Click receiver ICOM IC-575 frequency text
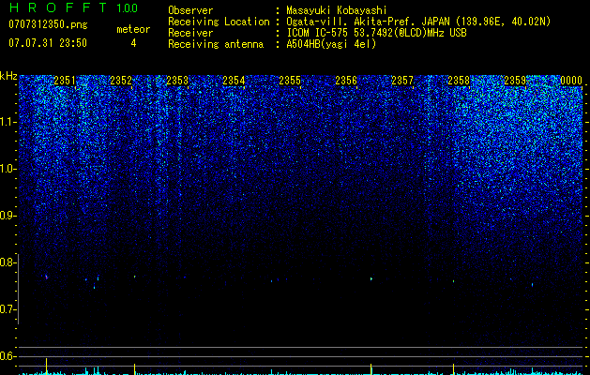The width and height of the screenshot is (590, 375). coord(376,33)
